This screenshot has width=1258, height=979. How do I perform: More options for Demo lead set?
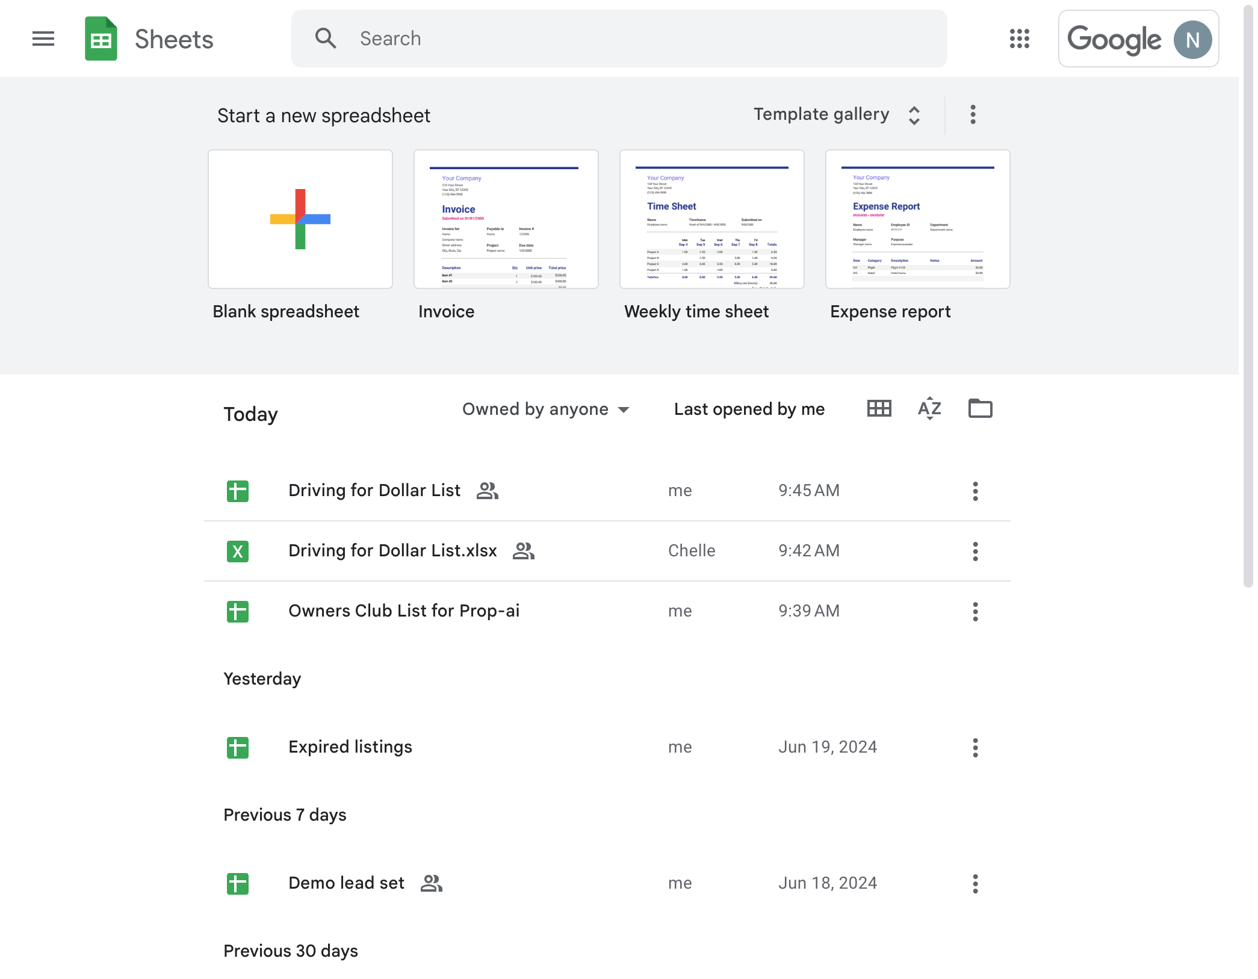[975, 883]
